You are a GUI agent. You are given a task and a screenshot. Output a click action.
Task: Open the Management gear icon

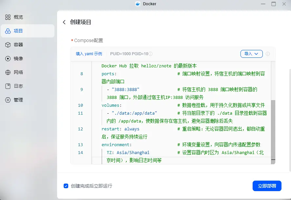8,100
